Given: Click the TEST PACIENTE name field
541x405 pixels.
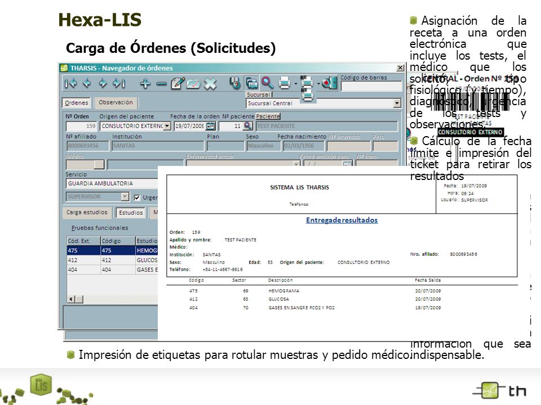Looking at the screenshot, I should click(x=327, y=126).
